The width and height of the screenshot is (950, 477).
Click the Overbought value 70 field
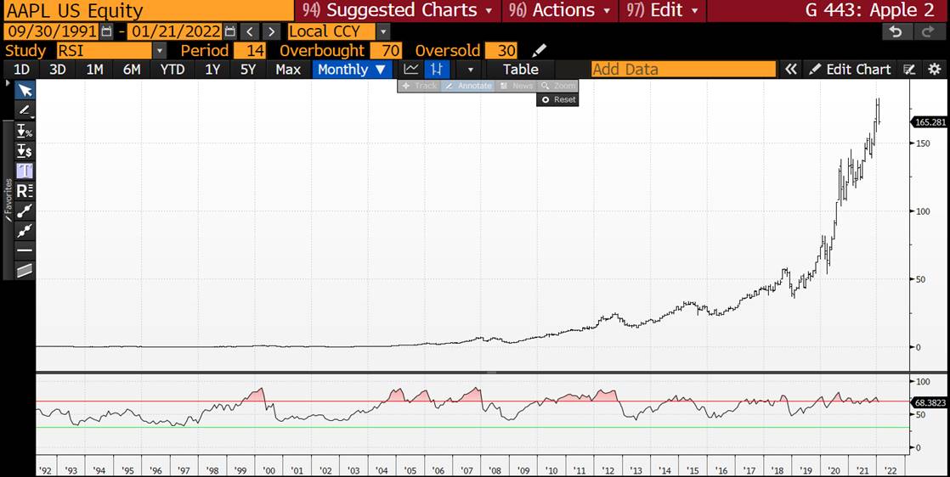pyautogui.click(x=387, y=51)
